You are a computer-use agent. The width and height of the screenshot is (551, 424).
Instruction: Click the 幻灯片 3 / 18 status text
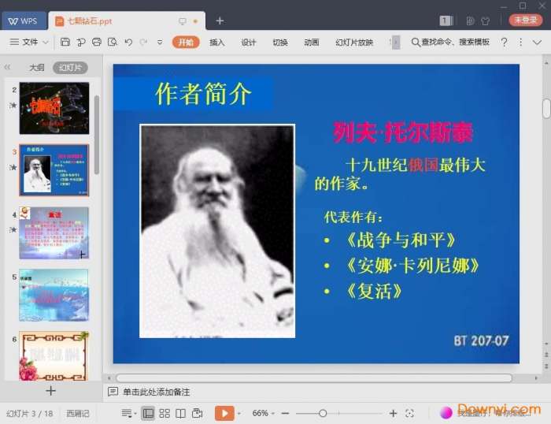30,414
